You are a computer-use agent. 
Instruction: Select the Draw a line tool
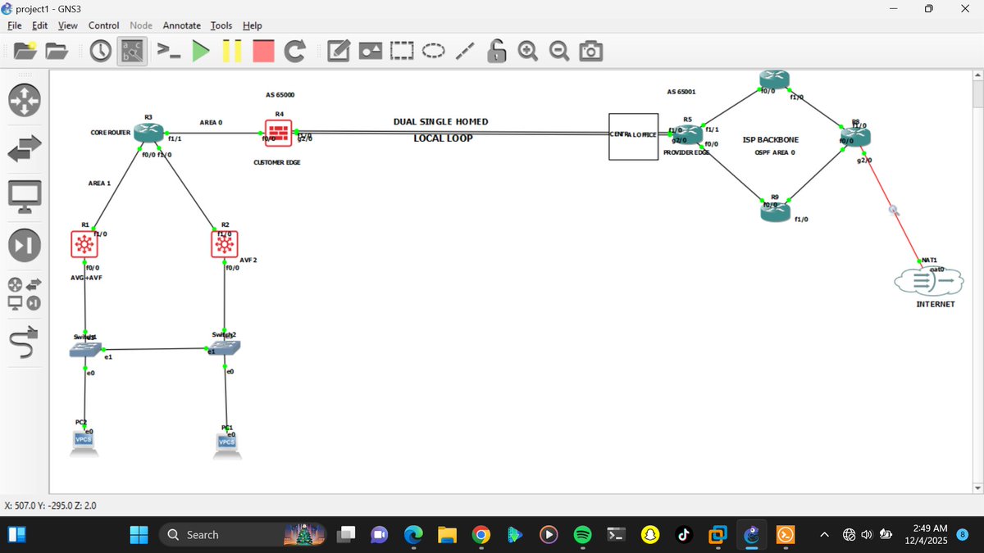465,52
